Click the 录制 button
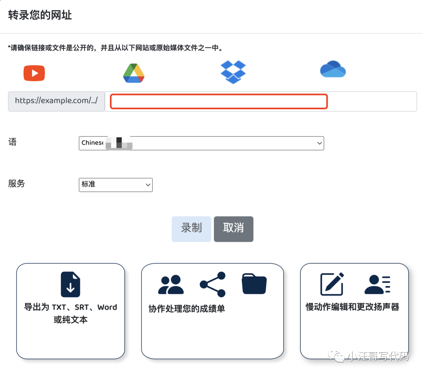This screenshot has width=423, height=375. point(191,229)
